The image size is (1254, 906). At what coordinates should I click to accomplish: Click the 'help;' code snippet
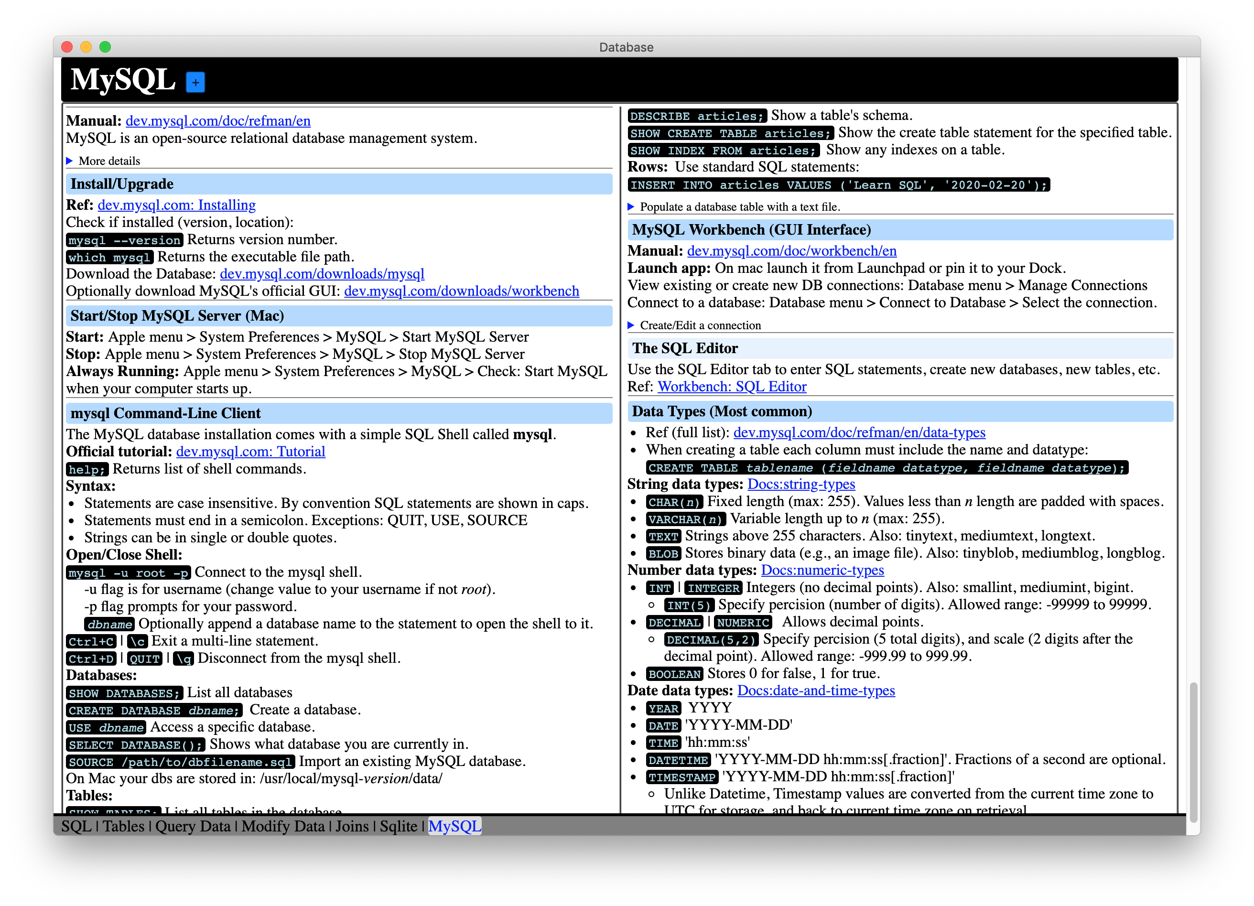click(87, 469)
